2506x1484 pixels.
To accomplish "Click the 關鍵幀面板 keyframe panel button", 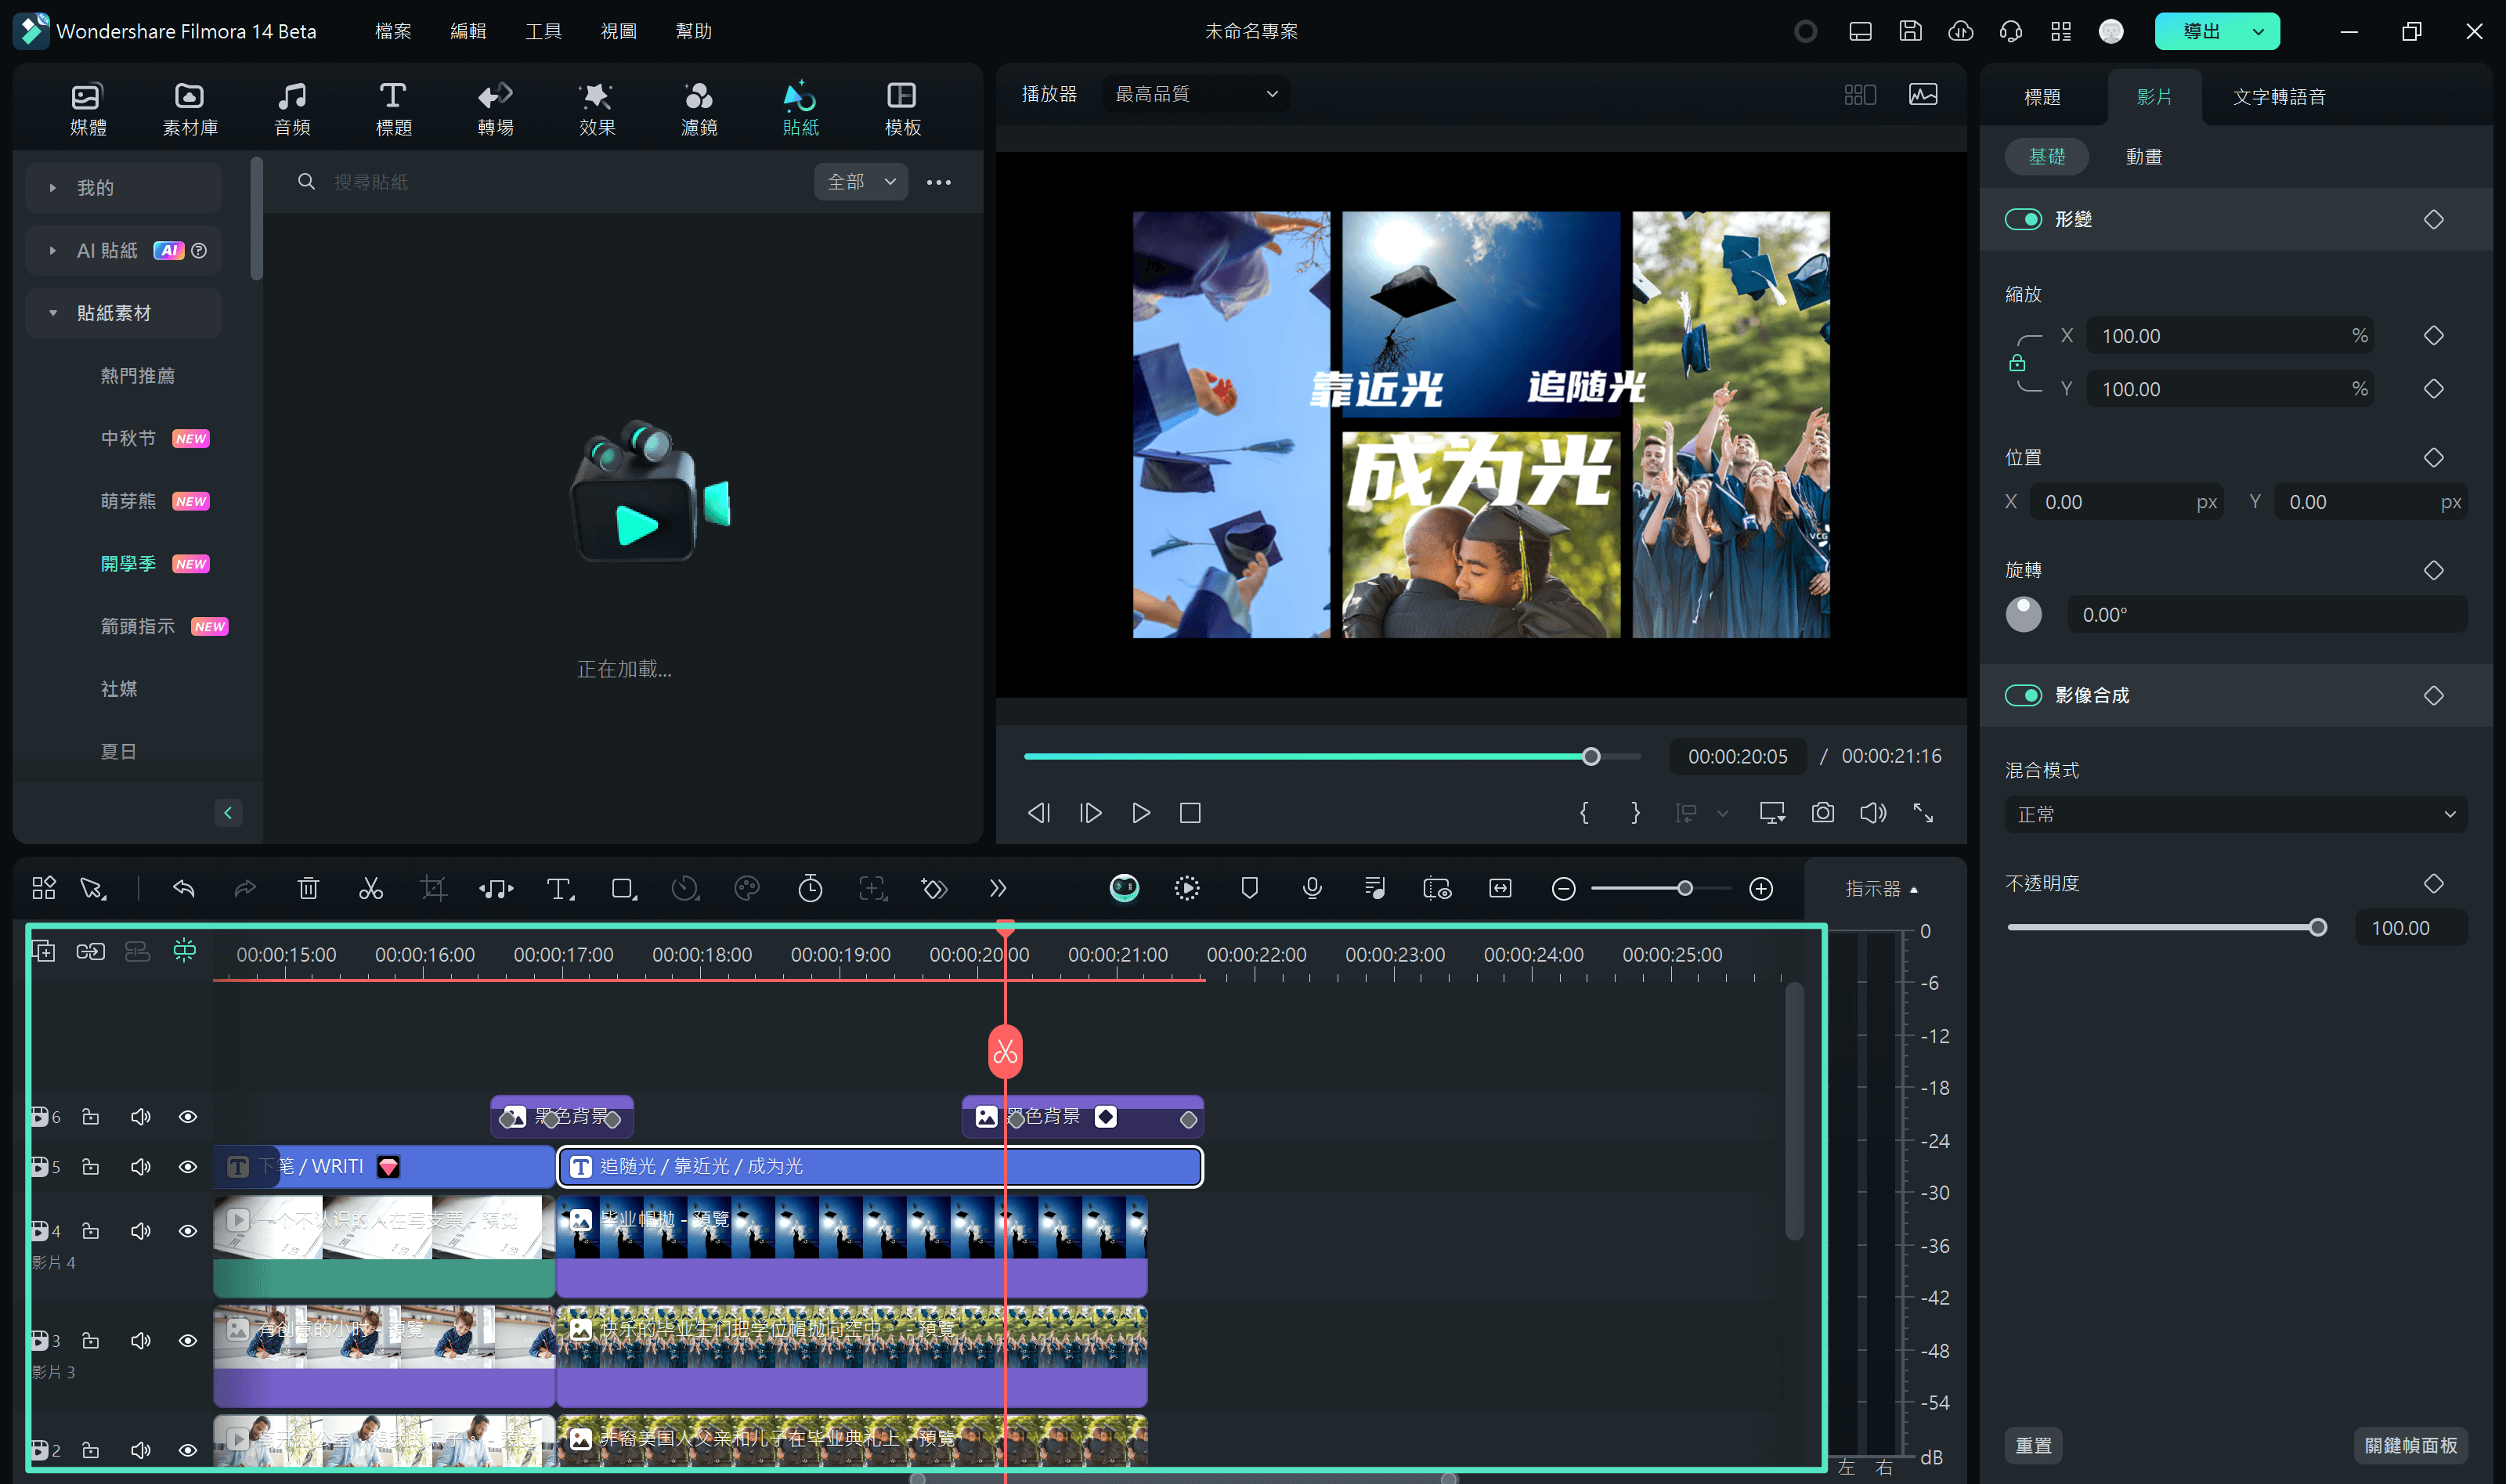I will 2410,1446.
